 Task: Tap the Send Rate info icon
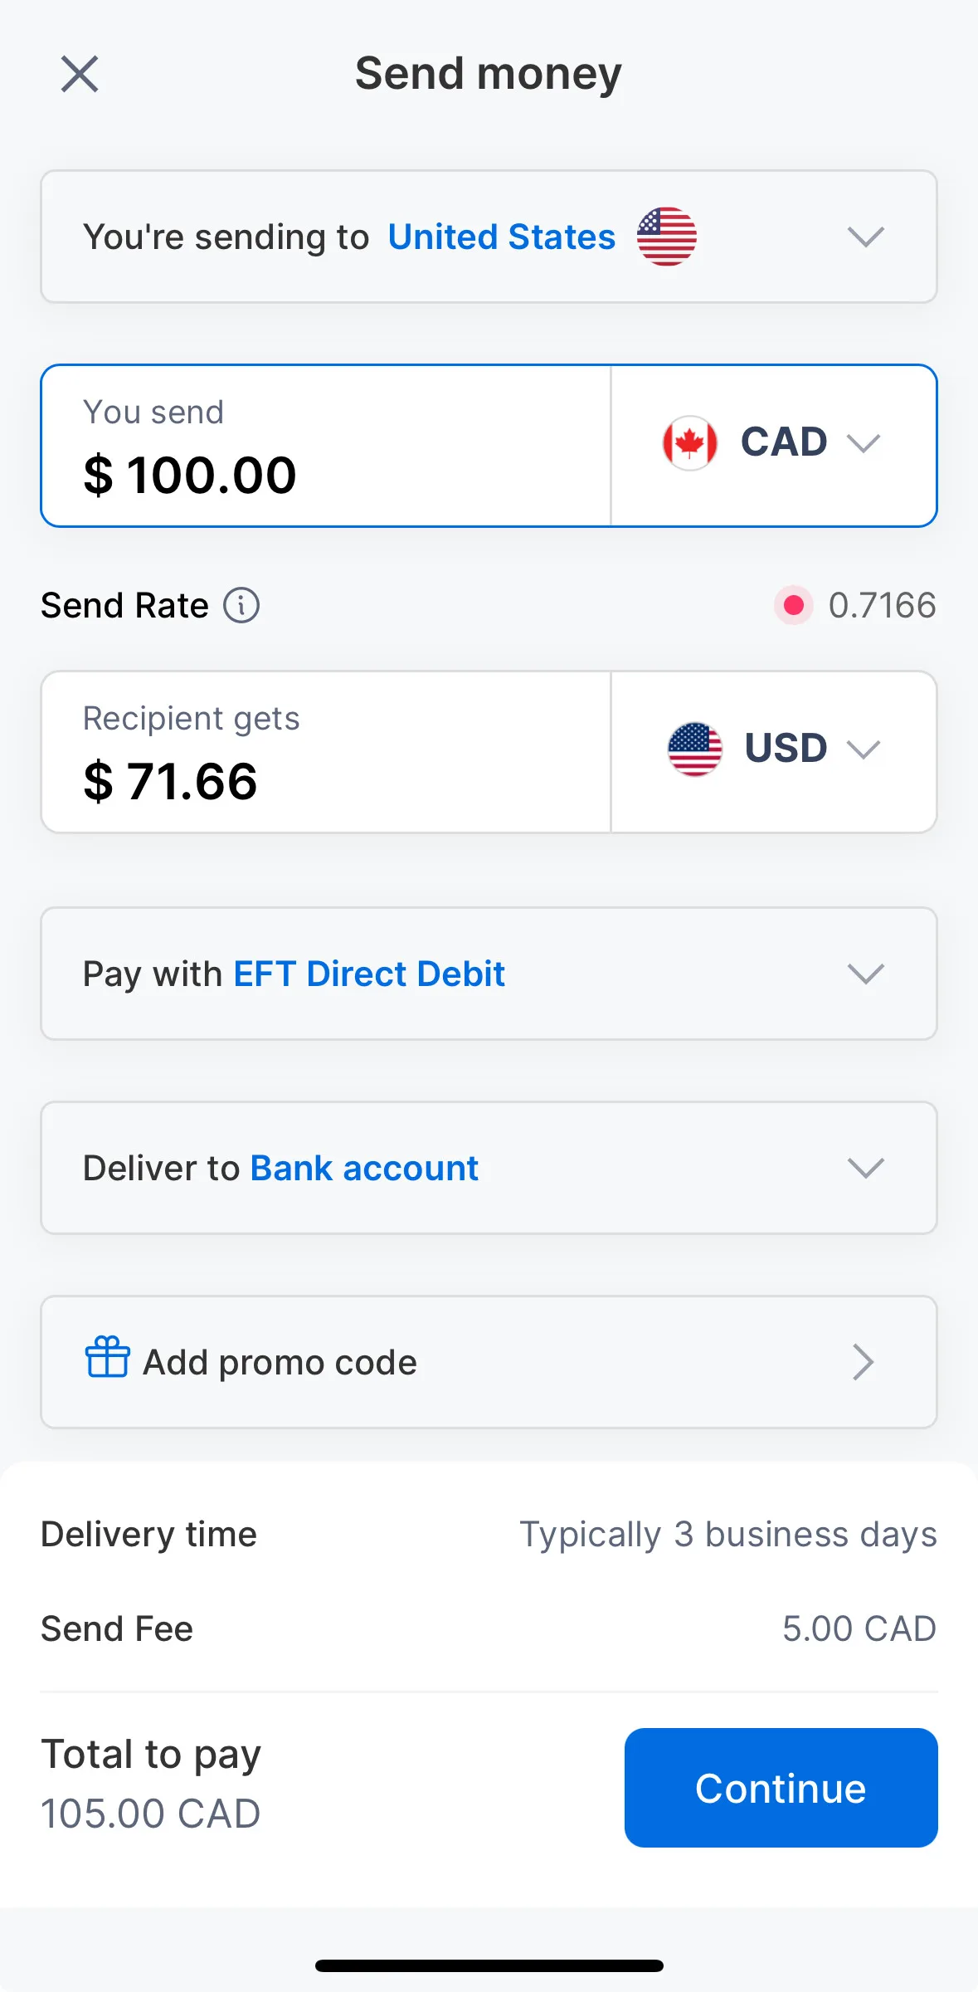241,605
